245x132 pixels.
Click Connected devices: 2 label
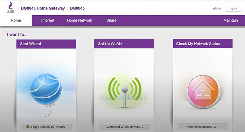click(201, 127)
